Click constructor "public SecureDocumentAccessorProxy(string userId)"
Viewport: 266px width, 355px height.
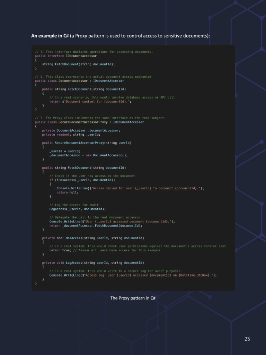[x=87, y=143]
